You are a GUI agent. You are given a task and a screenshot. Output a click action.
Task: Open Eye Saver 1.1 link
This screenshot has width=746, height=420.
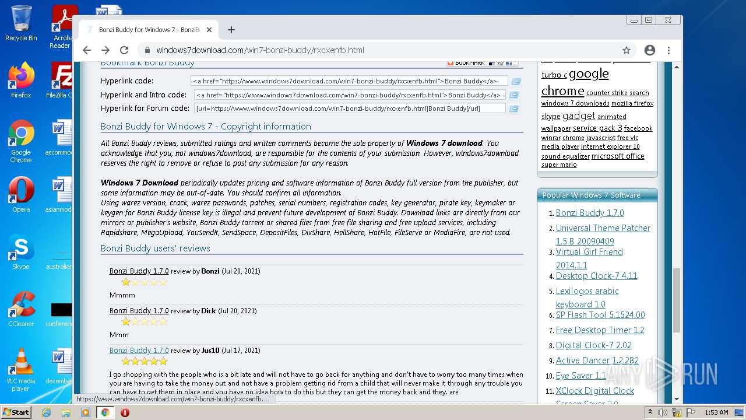[x=581, y=376]
